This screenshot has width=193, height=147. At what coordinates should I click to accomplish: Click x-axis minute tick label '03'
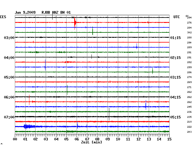(x=46, y=139)
